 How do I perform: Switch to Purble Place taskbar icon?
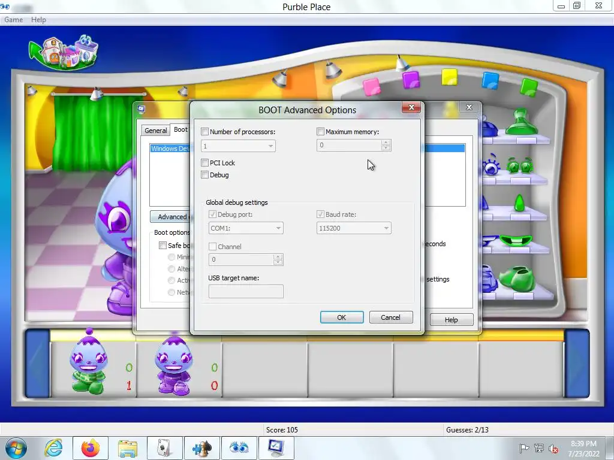click(x=239, y=448)
